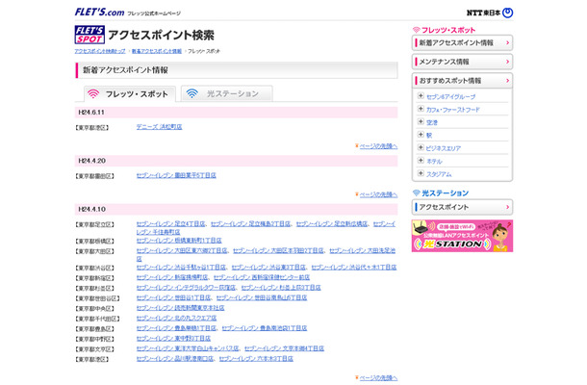Open セブン-イレブン 足立4丁目店 link
The image size is (587, 385).
(x=170, y=223)
